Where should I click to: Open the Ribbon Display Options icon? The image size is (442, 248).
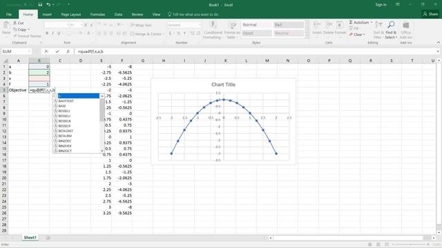[x=398, y=5]
